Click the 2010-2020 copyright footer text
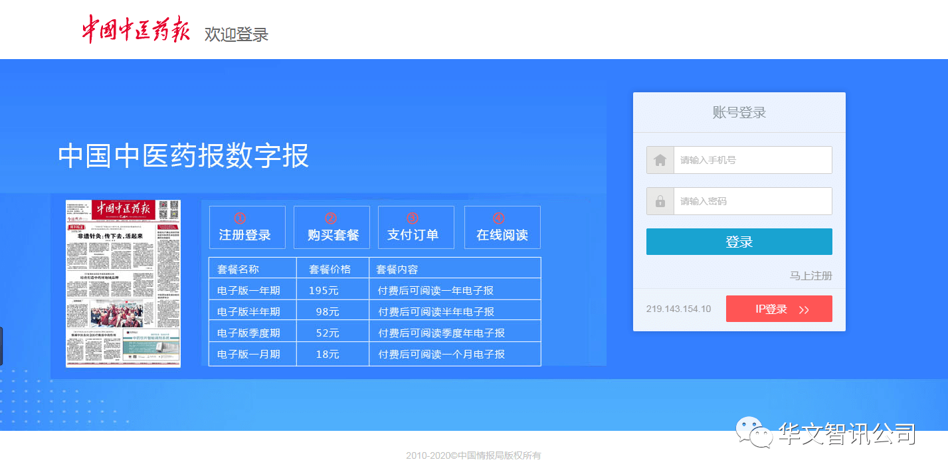Viewport: 948px width, 476px height. 474,455
